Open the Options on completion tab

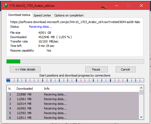point(69,15)
